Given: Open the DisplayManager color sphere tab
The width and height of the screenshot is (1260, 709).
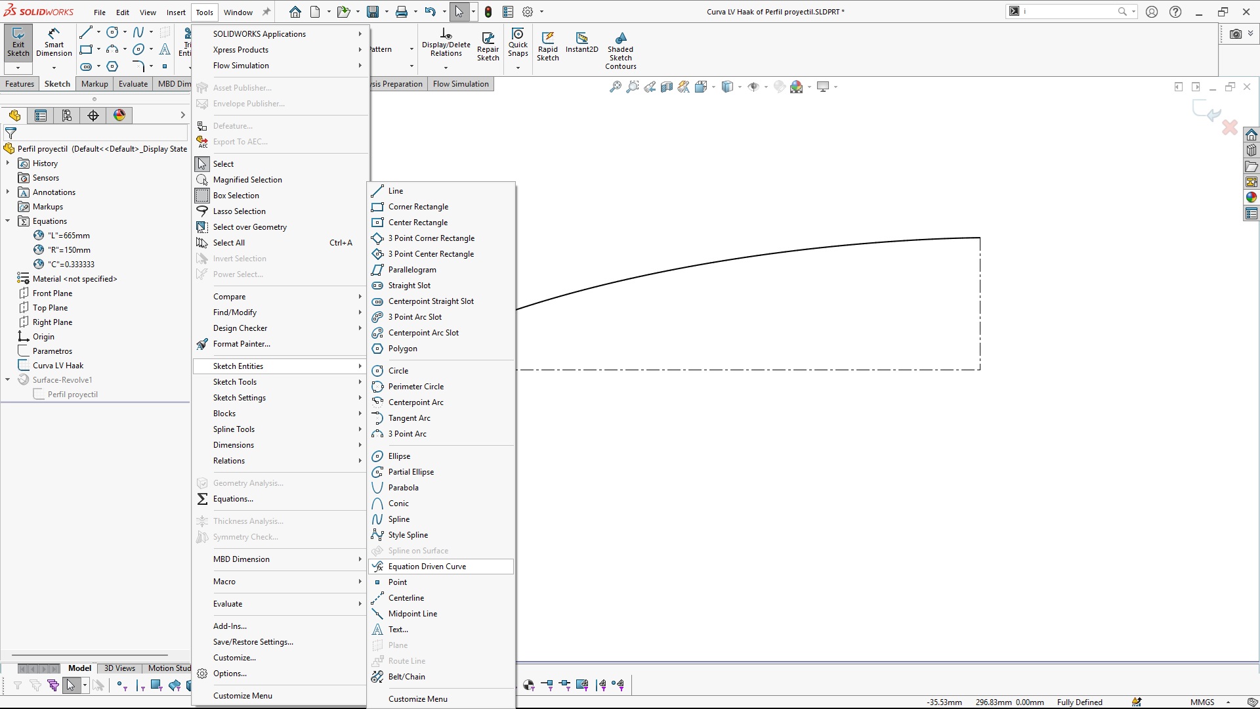Looking at the screenshot, I should point(119,116).
